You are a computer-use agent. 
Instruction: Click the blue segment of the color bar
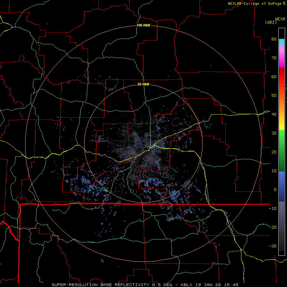click(282, 187)
